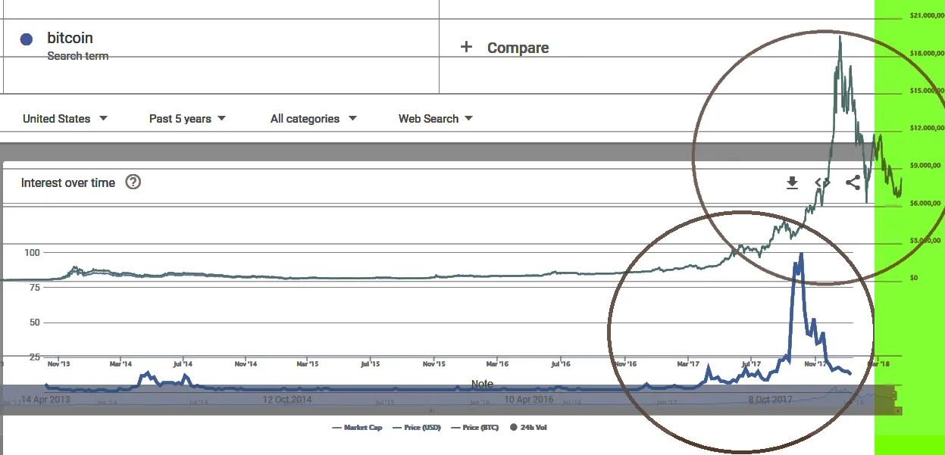Click the Mar '14 axis label
Viewport: 945px width, 455px height.
(120, 364)
